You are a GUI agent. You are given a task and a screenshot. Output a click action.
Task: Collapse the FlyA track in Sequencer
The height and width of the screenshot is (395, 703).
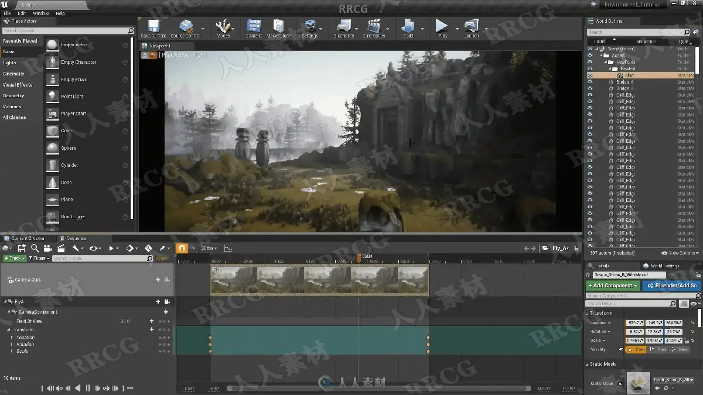[x=5, y=301]
